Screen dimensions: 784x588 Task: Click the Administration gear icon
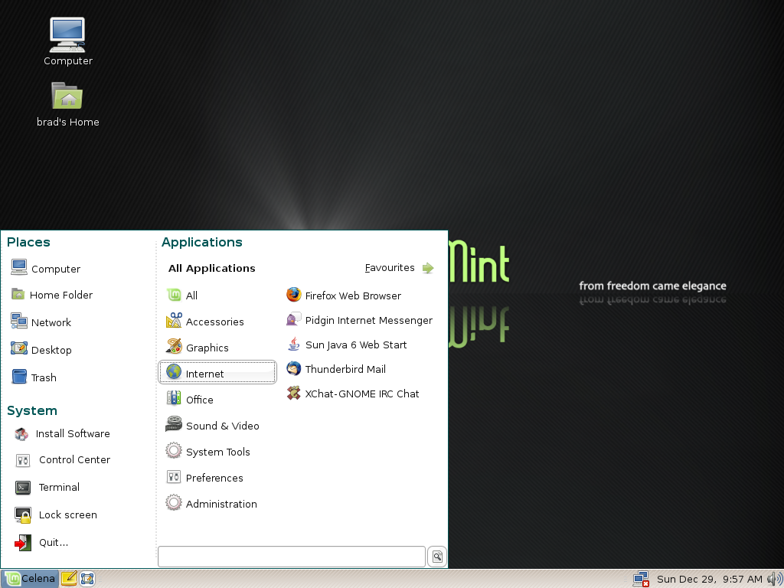pos(174,502)
